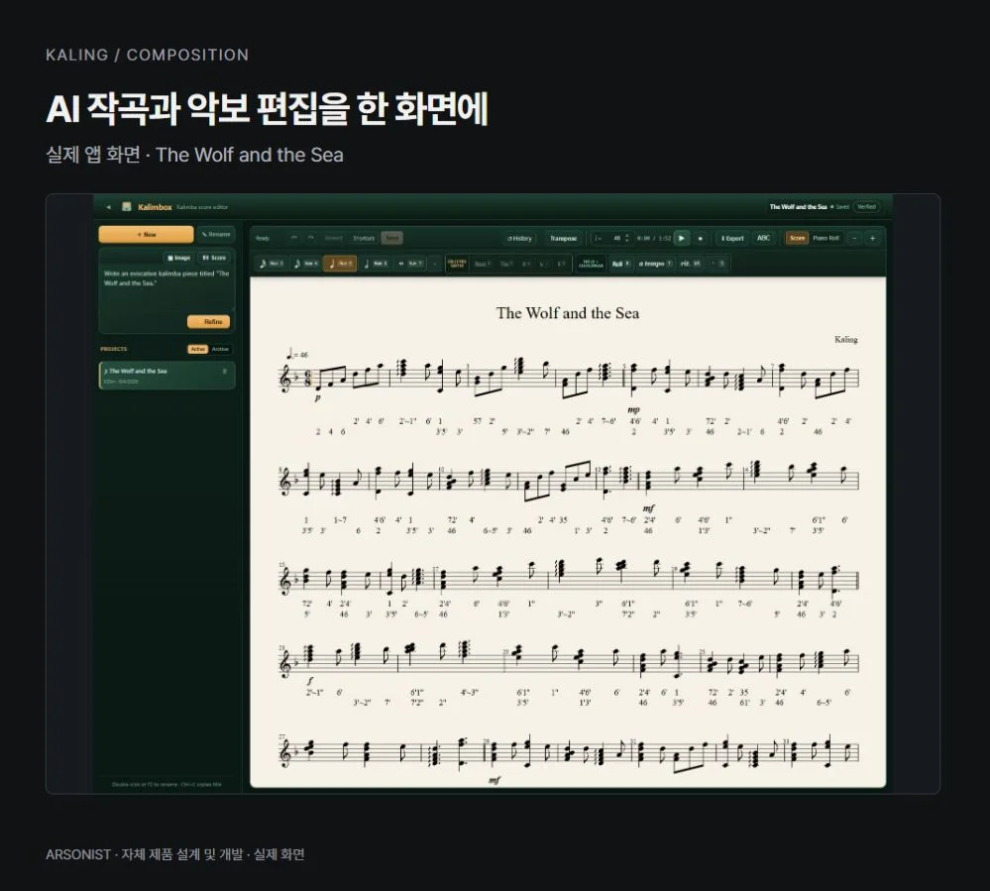The width and height of the screenshot is (990, 891).
Task: Select the whole note duration button
Action: coord(410,264)
